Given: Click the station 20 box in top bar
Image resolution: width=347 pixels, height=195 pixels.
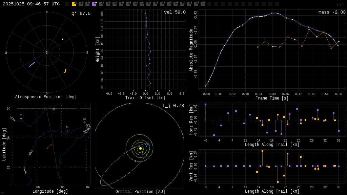Looking at the screenshot, I should tap(203, 4).
